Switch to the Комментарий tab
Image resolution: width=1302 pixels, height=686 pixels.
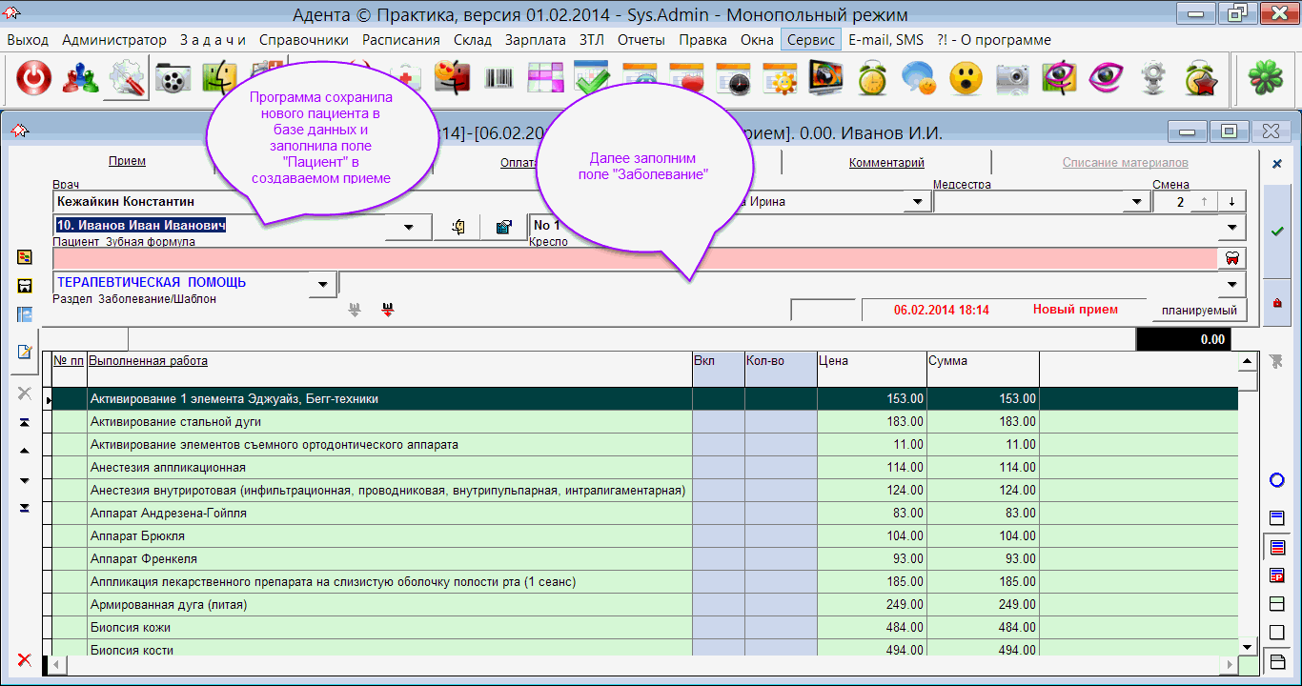coord(886,163)
